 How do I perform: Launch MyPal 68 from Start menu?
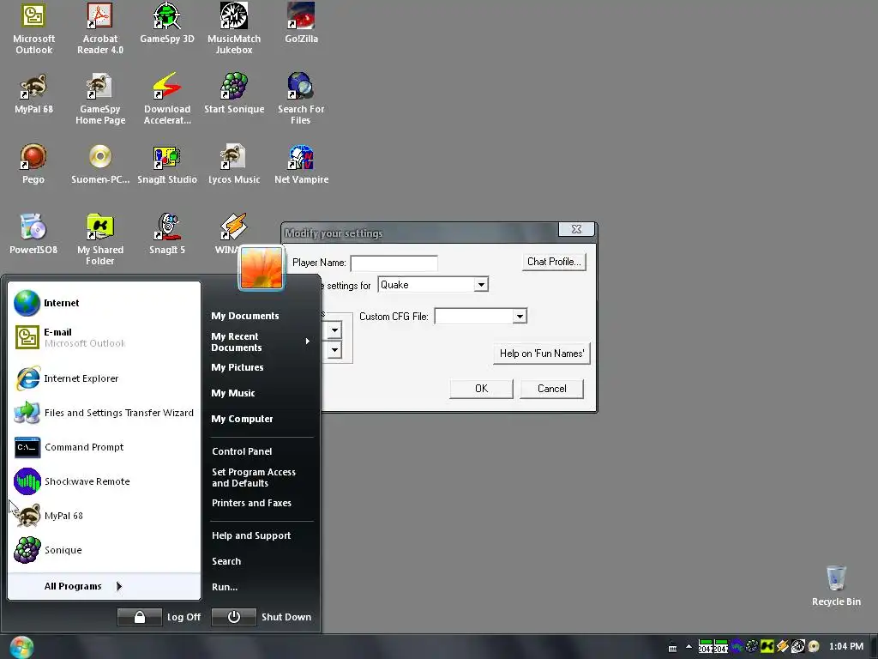[x=104, y=516]
